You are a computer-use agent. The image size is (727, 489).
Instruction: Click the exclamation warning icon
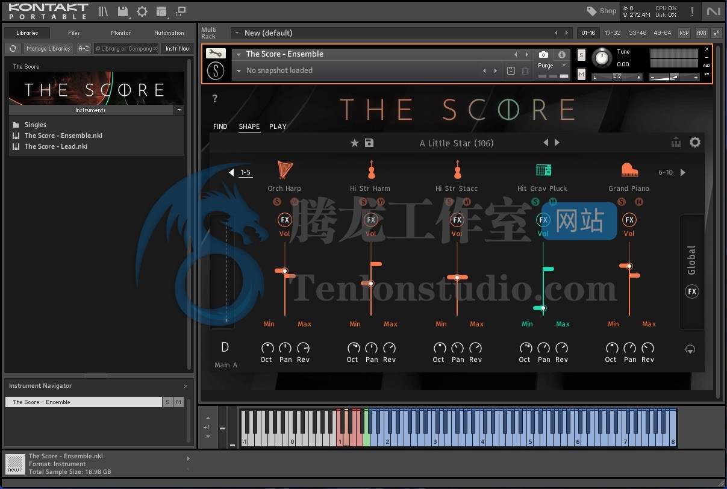click(x=693, y=11)
